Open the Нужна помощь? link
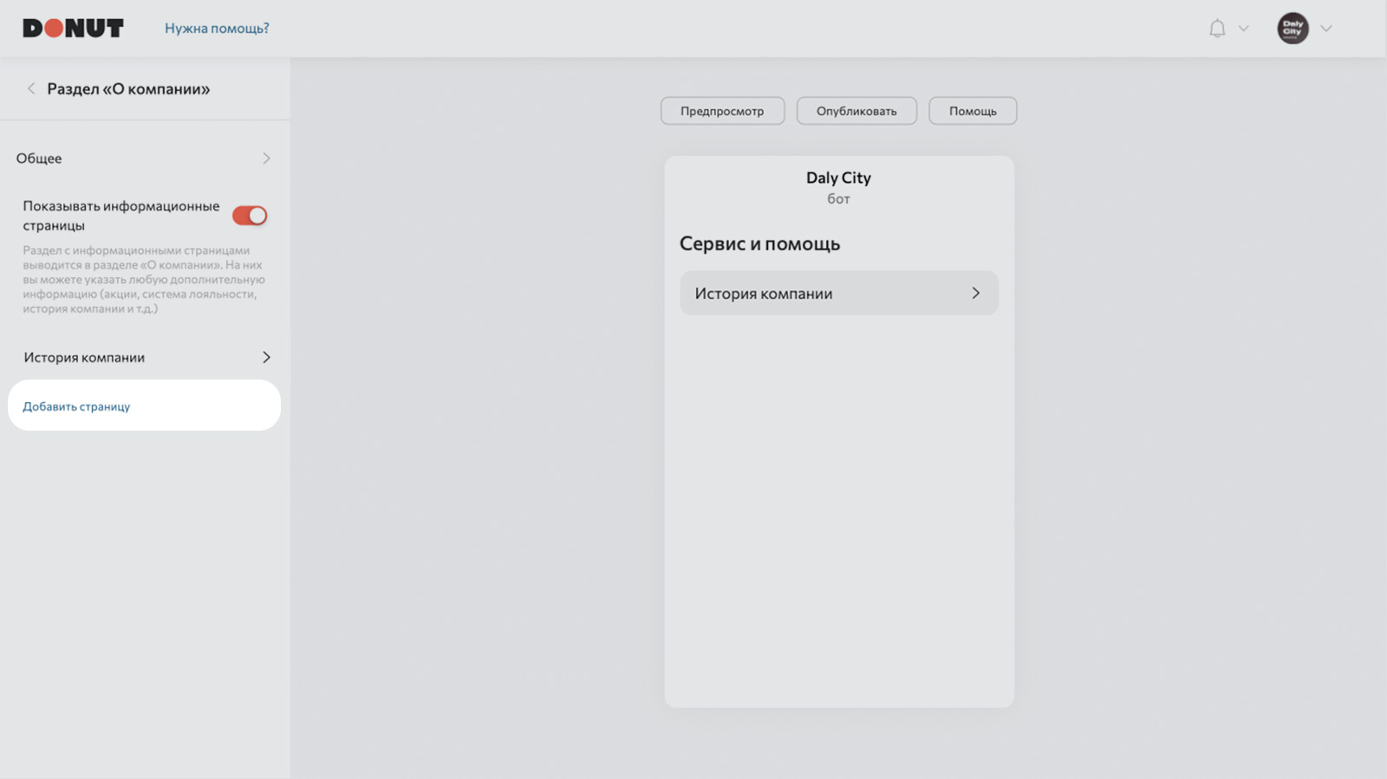This screenshot has height=779, width=1387. coord(217,29)
